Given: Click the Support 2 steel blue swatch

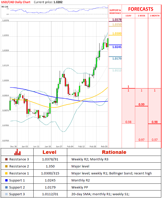Looking at the screenshot, I should tap(6, 187).
